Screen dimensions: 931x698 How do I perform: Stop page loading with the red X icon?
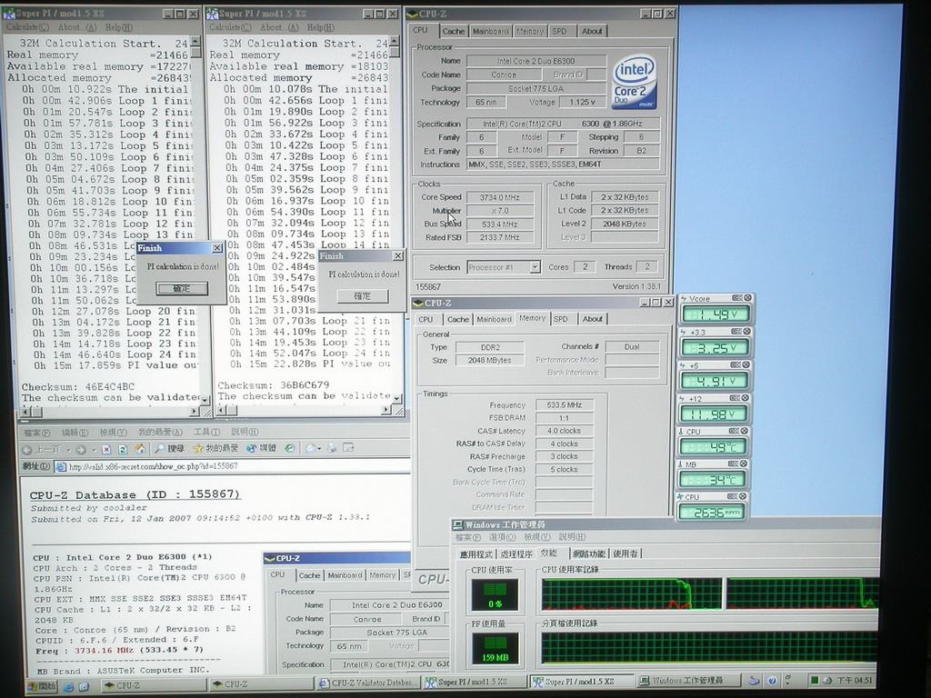[x=106, y=449]
